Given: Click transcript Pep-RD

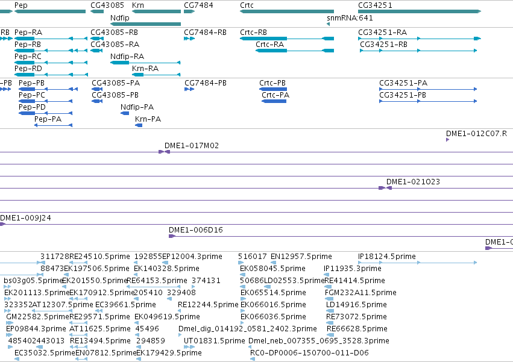Looking at the screenshot, I should point(28,69).
